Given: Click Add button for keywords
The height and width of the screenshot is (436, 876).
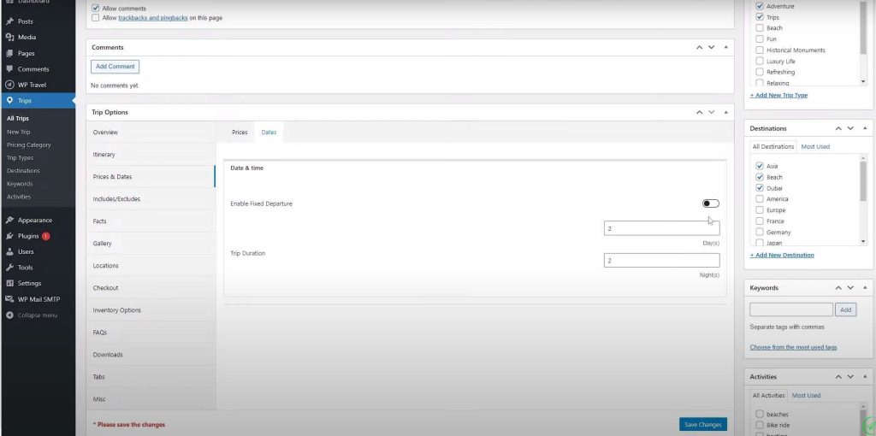Looking at the screenshot, I should [x=845, y=309].
